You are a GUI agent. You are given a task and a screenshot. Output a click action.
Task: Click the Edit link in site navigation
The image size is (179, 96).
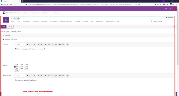point(118,21)
